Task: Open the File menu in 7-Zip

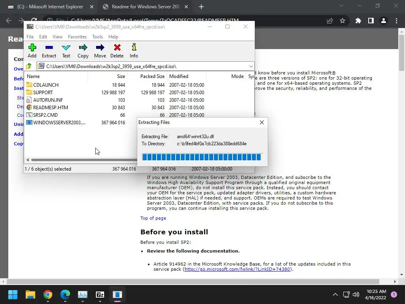Action: [x=30, y=37]
